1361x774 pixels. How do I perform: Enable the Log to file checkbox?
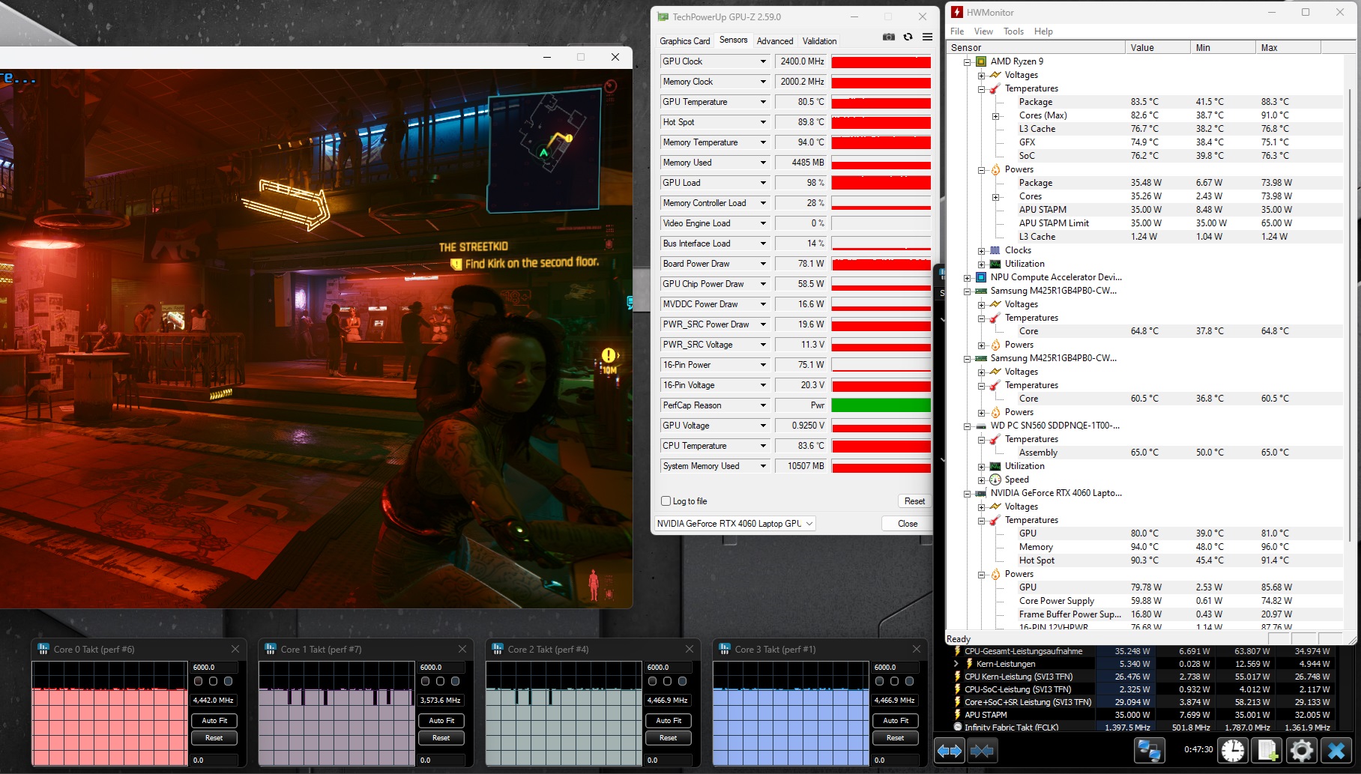(x=666, y=501)
